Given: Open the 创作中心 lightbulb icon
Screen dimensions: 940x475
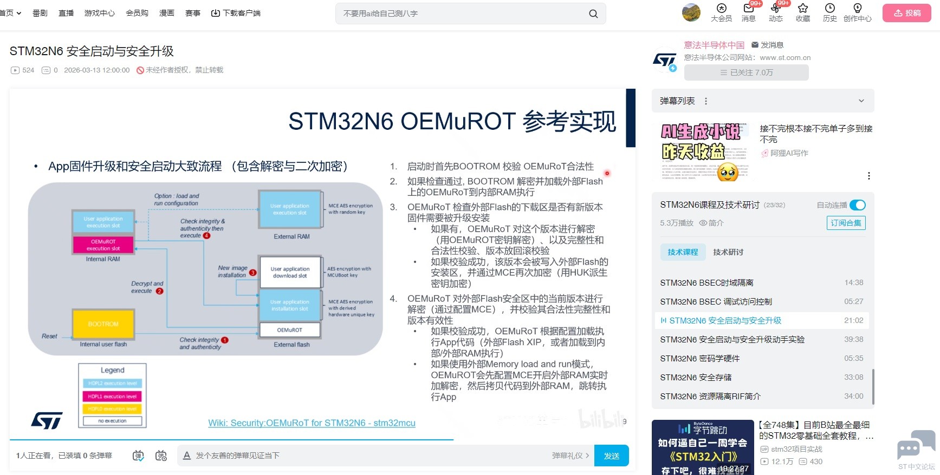Looking at the screenshot, I should [x=857, y=8].
